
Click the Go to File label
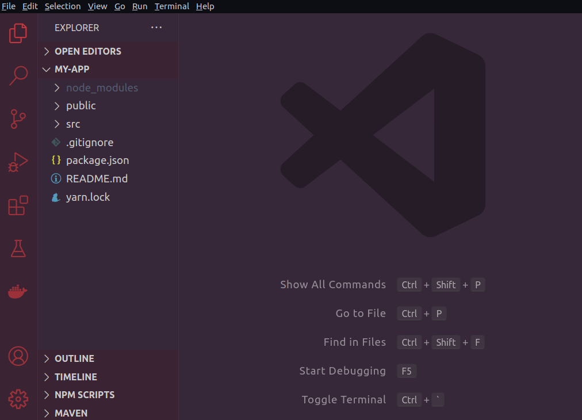click(x=361, y=314)
